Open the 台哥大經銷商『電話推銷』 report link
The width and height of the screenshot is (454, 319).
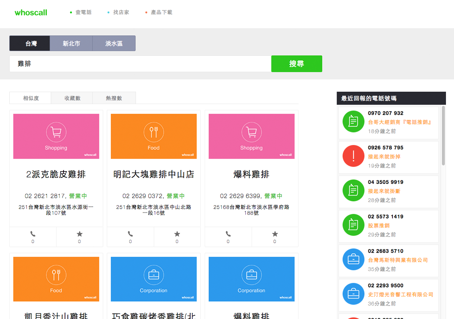400,122
